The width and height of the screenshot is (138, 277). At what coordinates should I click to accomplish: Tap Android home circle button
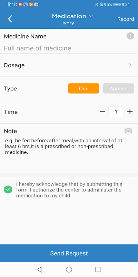[69, 269]
